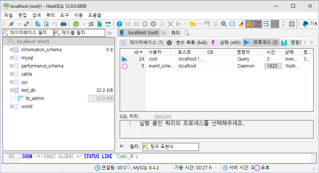
Task: Disconnect from server using the unplug icon
Action: tap(27, 24)
